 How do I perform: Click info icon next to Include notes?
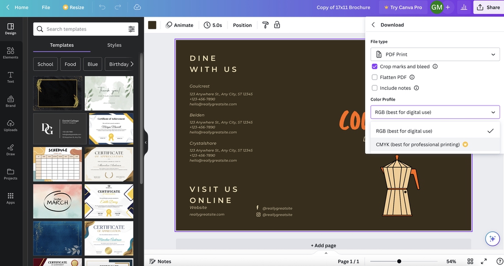(x=416, y=88)
